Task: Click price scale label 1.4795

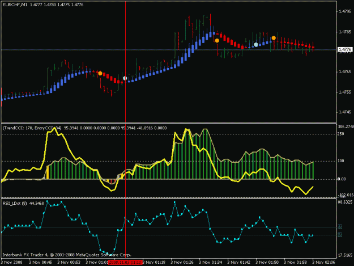Action: (345, 11)
